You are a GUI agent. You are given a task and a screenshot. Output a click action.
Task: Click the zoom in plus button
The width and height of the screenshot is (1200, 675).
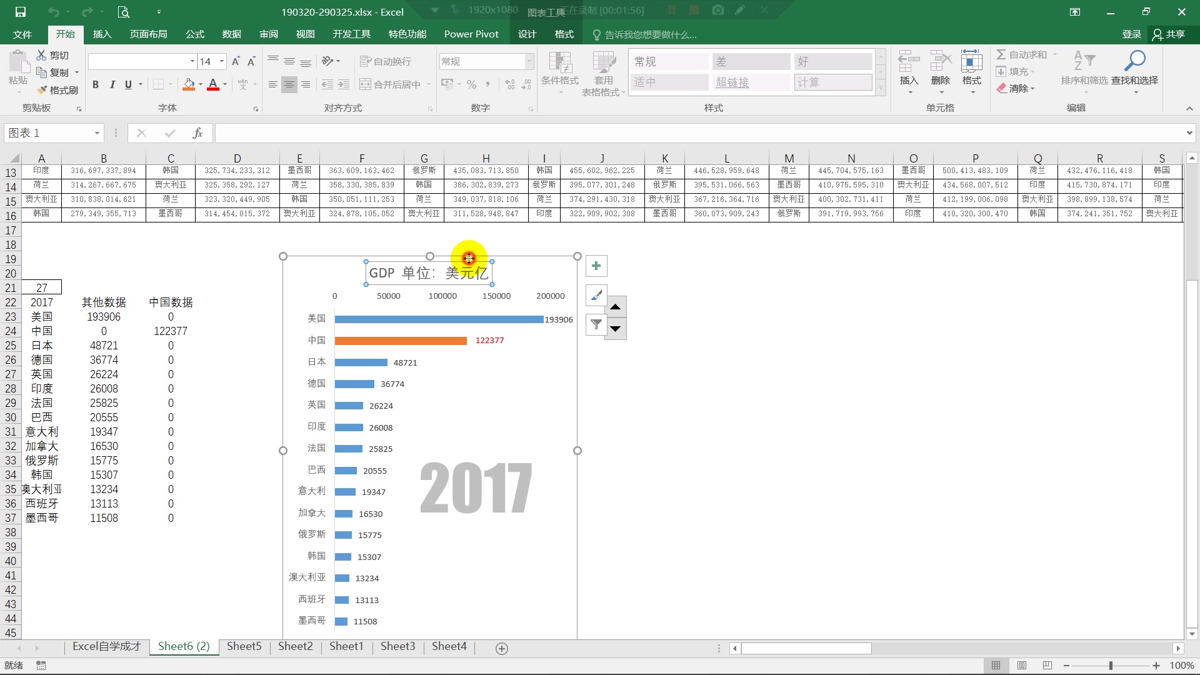coord(1156,666)
